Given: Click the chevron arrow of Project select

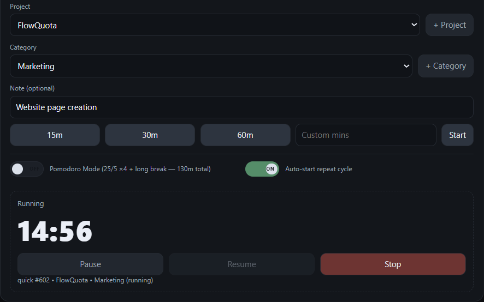Looking at the screenshot, I should [x=414, y=25].
